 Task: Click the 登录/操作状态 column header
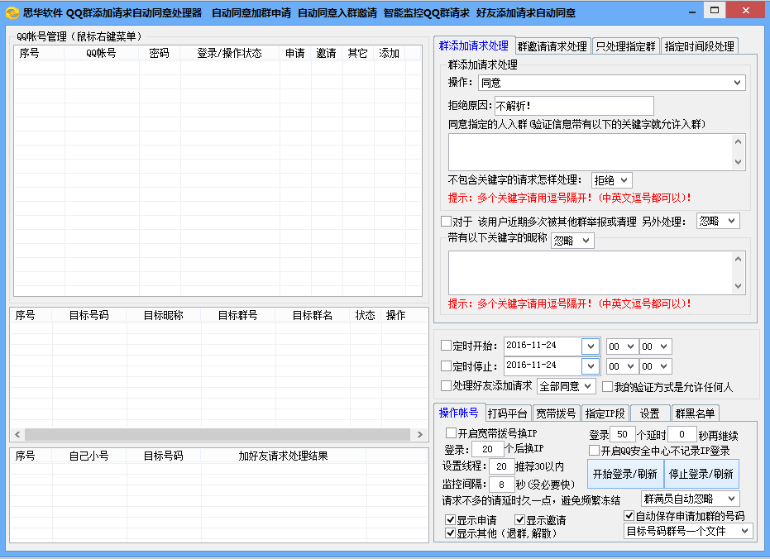230,53
